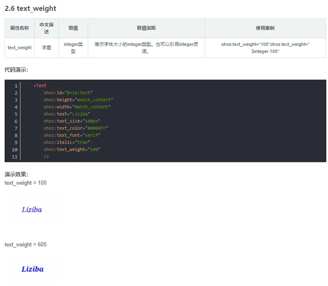Select the '属性名称' table header cell
328x286 pixels.
pyautogui.click(x=20, y=28)
